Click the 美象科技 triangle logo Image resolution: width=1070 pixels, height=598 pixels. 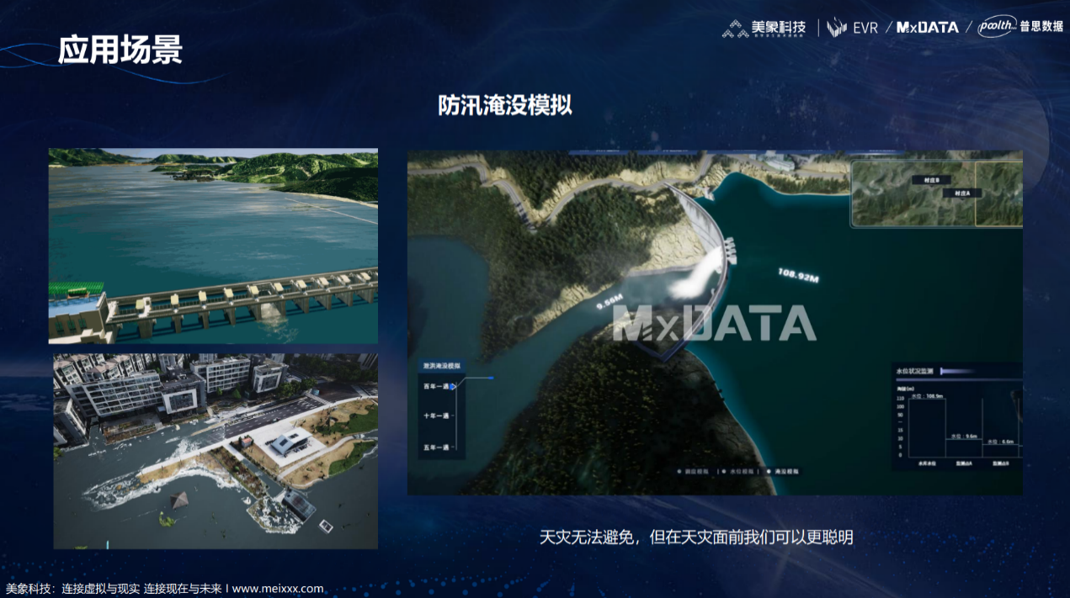coord(735,29)
